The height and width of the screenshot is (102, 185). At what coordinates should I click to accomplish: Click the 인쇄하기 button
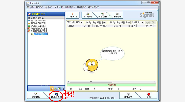point(150,23)
